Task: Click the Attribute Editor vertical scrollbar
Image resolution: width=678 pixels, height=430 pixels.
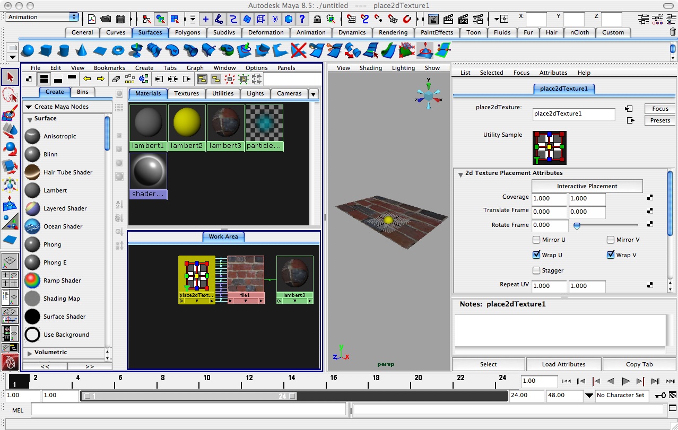Action: 671,204
